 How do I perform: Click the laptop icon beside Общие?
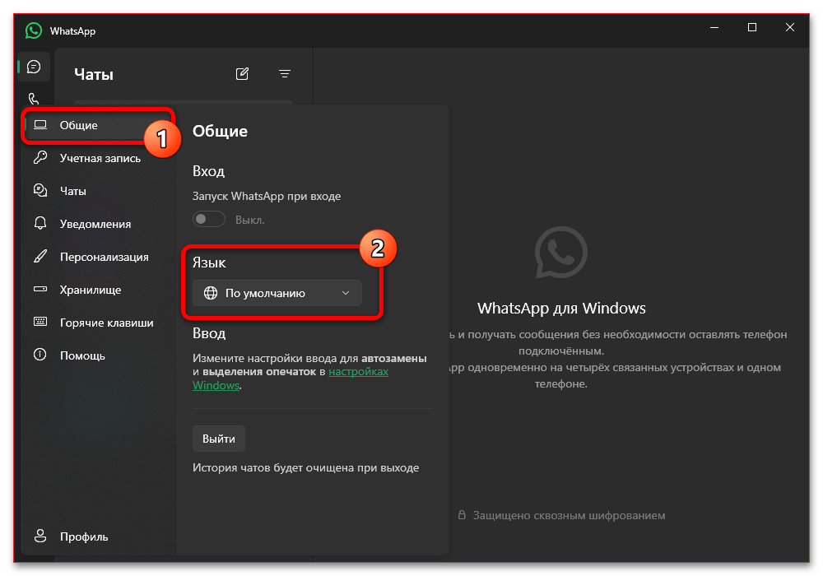point(40,125)
